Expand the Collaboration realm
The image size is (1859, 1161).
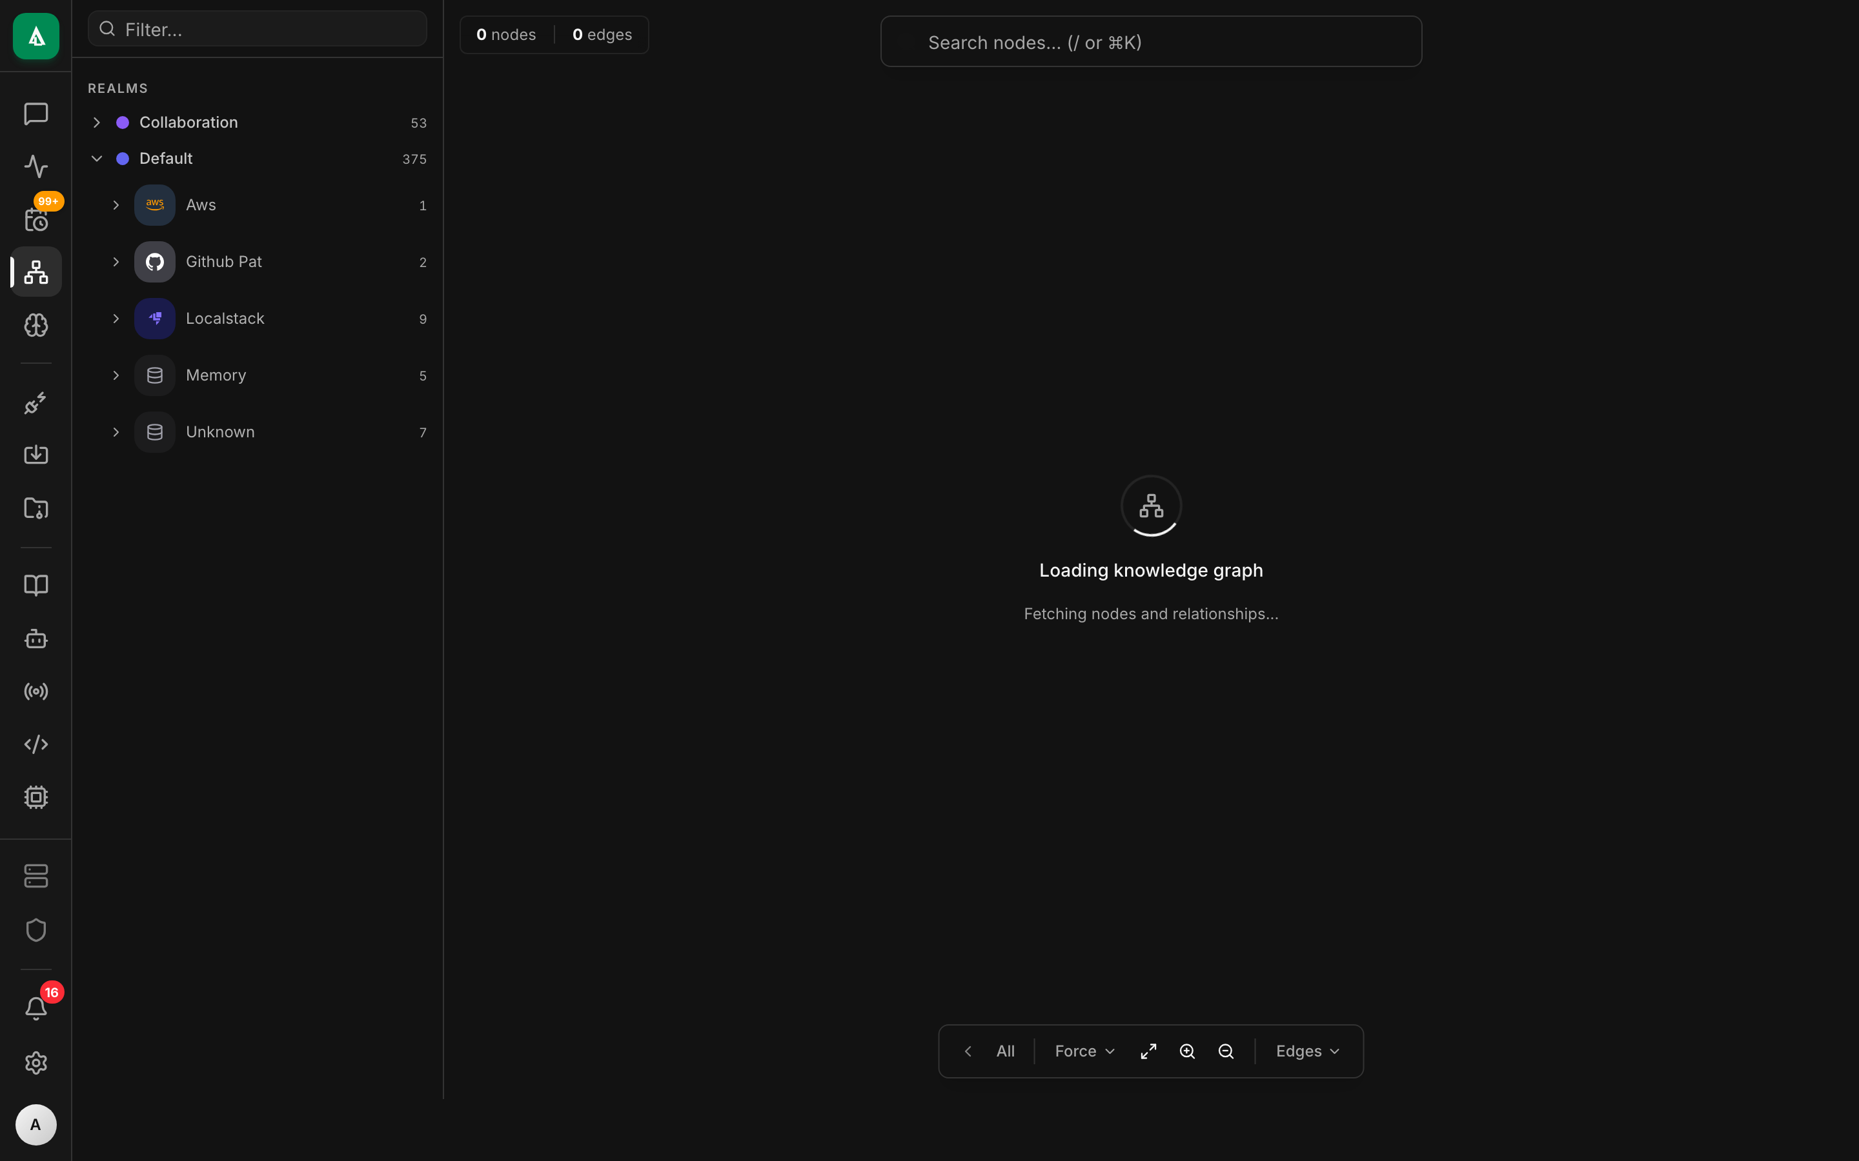coord(97,122)
